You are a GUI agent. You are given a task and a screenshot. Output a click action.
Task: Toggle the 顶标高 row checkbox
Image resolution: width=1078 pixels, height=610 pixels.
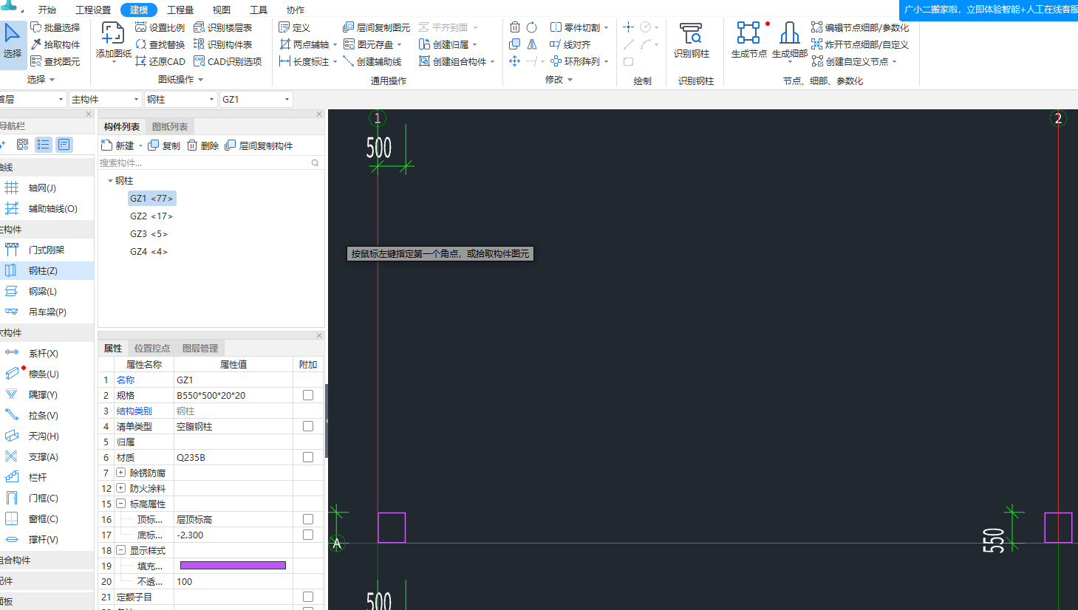(308, 519)
